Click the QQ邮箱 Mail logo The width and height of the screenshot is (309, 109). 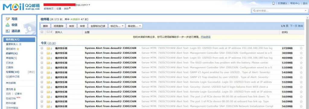click(21, 7)
